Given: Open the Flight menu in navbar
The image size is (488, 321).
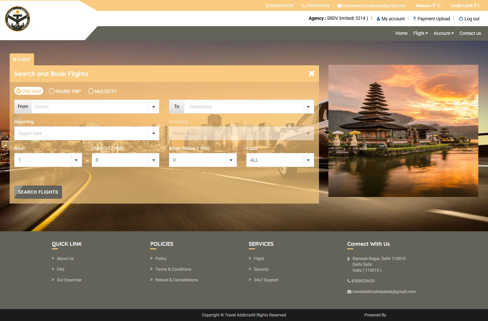Looking at the screenshot, I should point(420,33).
